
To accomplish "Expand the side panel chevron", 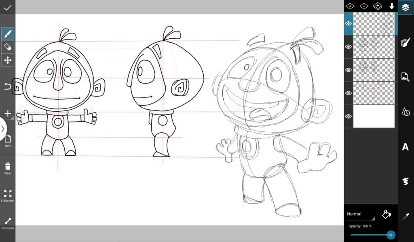I will [3, 129].
